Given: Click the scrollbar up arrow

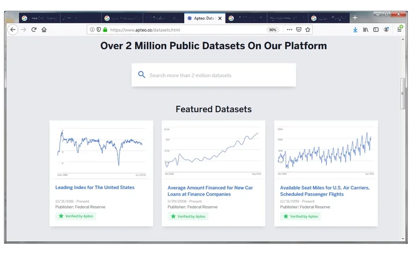Looking at the screenshot, I should click(403, 39).
